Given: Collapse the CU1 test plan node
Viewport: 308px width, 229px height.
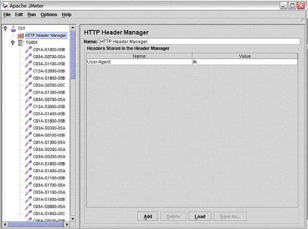Looking at the screenshot, I should point(5,28).
